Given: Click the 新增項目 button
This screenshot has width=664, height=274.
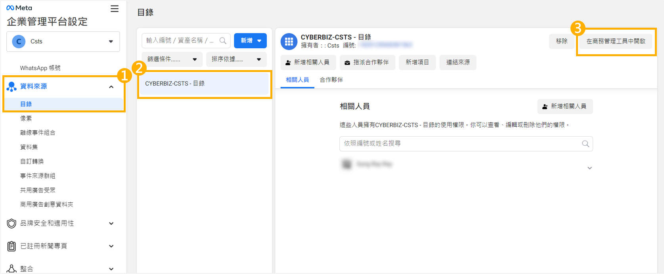Looking at the screenshot, I should pyautogui.click(x=417, y=63).
